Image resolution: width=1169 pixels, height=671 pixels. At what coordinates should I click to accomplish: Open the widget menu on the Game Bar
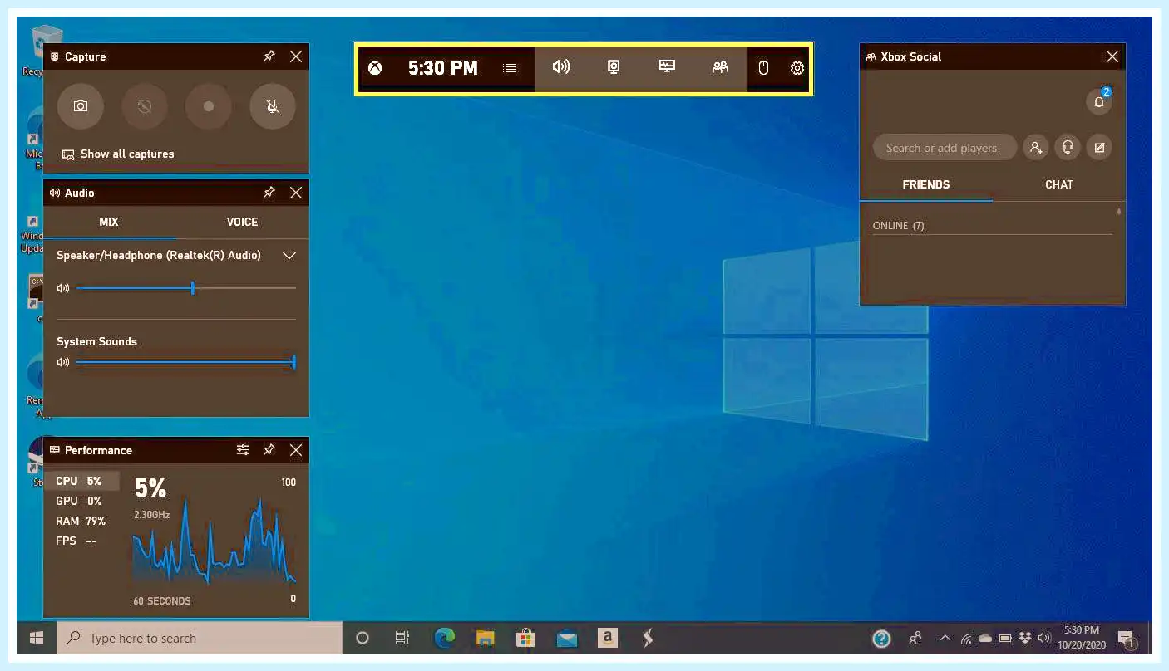[x=511, y=68]
